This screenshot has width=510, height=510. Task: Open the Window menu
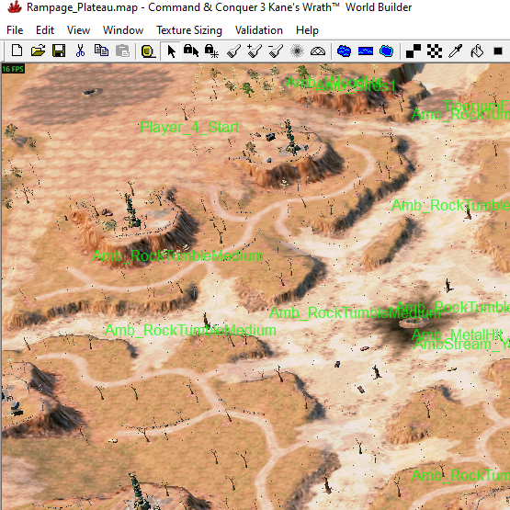(x=123, y=30)
